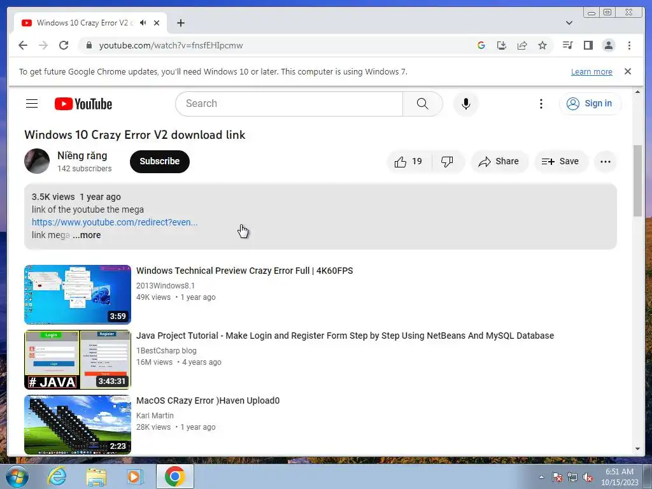Open the taskbar clock showing 6:51 AM
The width and height of the screenshot is (652, 489).
[620, 477]
